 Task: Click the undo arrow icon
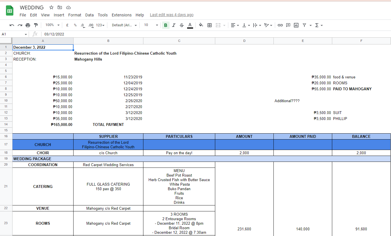pos(12,25)
